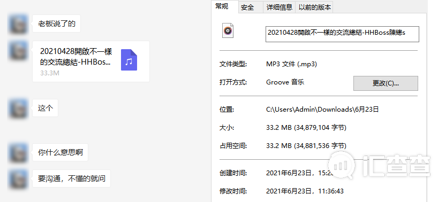Screen dimensions: 438x202
Task: Click the 文件类型: label
Action: [233, 64]
